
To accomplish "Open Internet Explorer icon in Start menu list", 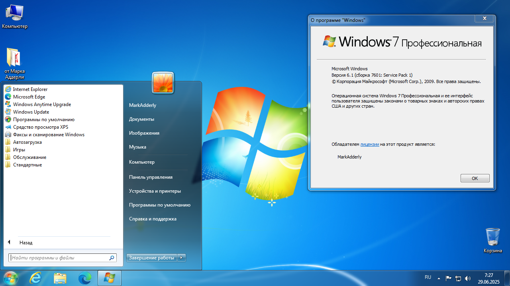I will point(8,89).
